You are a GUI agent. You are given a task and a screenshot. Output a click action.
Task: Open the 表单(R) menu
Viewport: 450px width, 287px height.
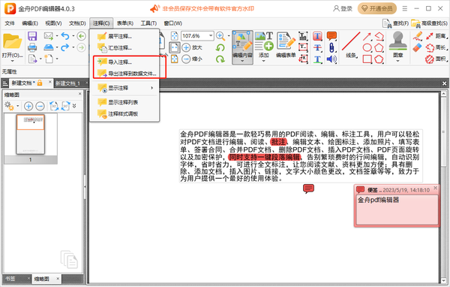125,23
